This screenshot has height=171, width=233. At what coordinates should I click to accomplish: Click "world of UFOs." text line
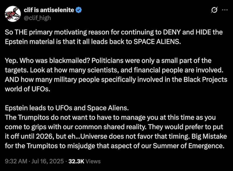tap(28, 90)
